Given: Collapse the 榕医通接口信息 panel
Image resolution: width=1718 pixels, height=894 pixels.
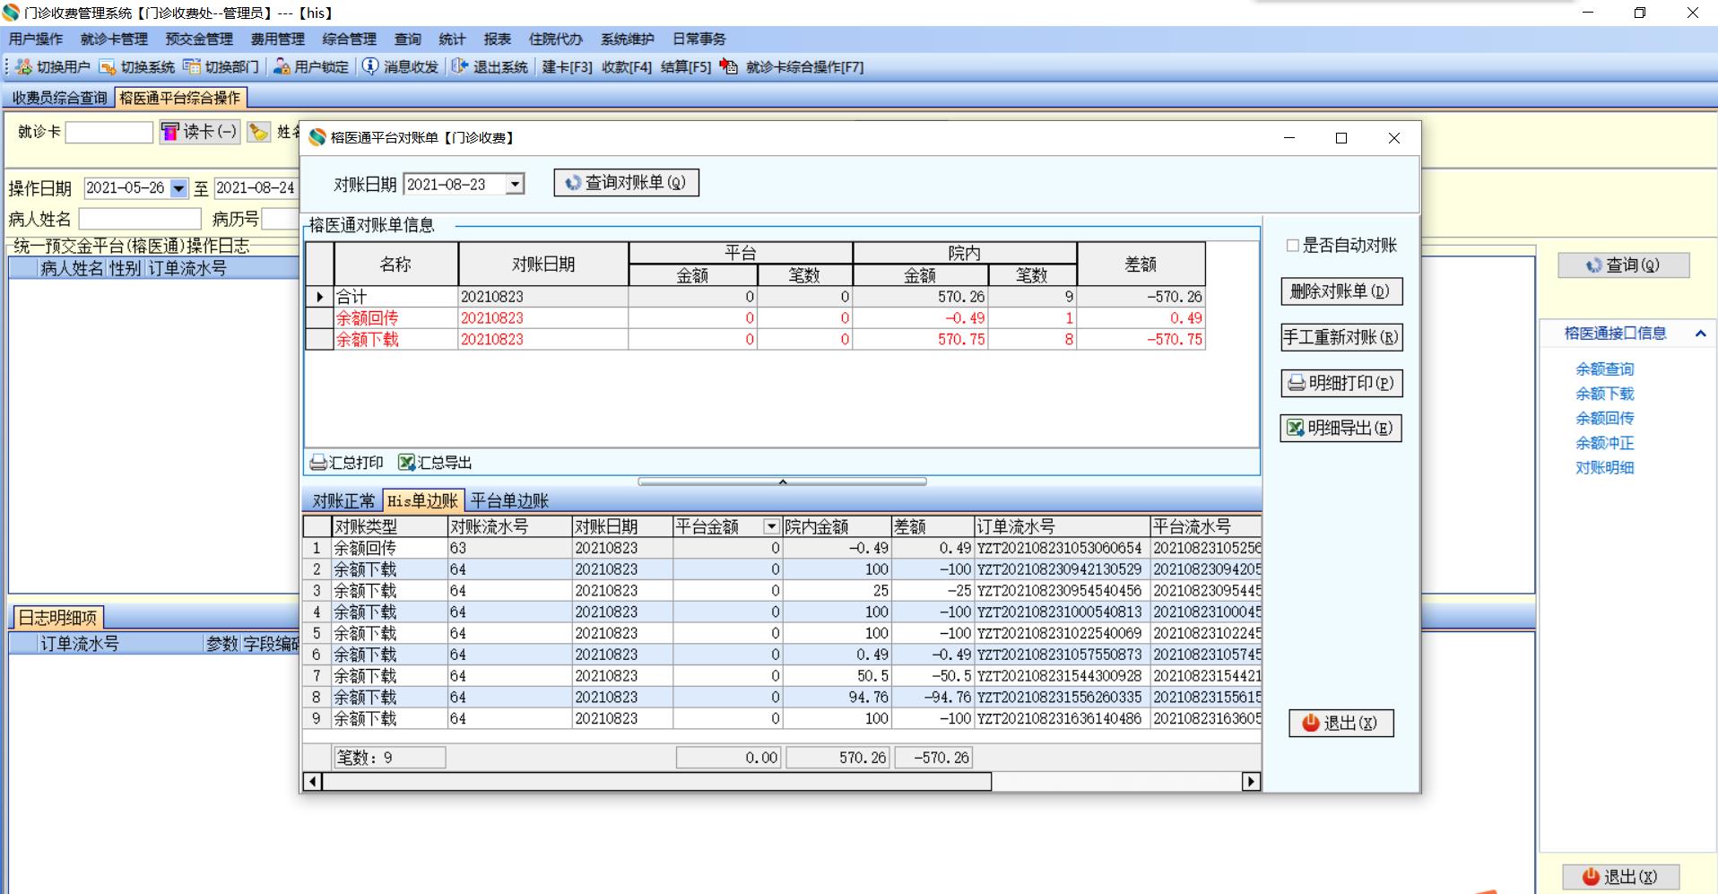Looking at the screenshot, I should pyautogui.click(x=1699, y=334).
